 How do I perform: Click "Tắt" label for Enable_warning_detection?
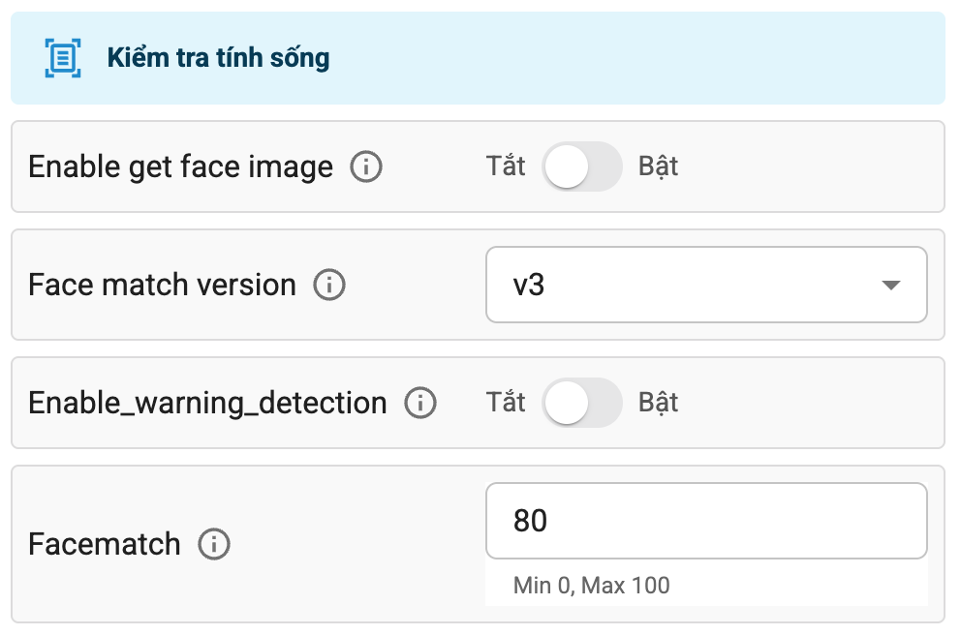pos(506,403)
